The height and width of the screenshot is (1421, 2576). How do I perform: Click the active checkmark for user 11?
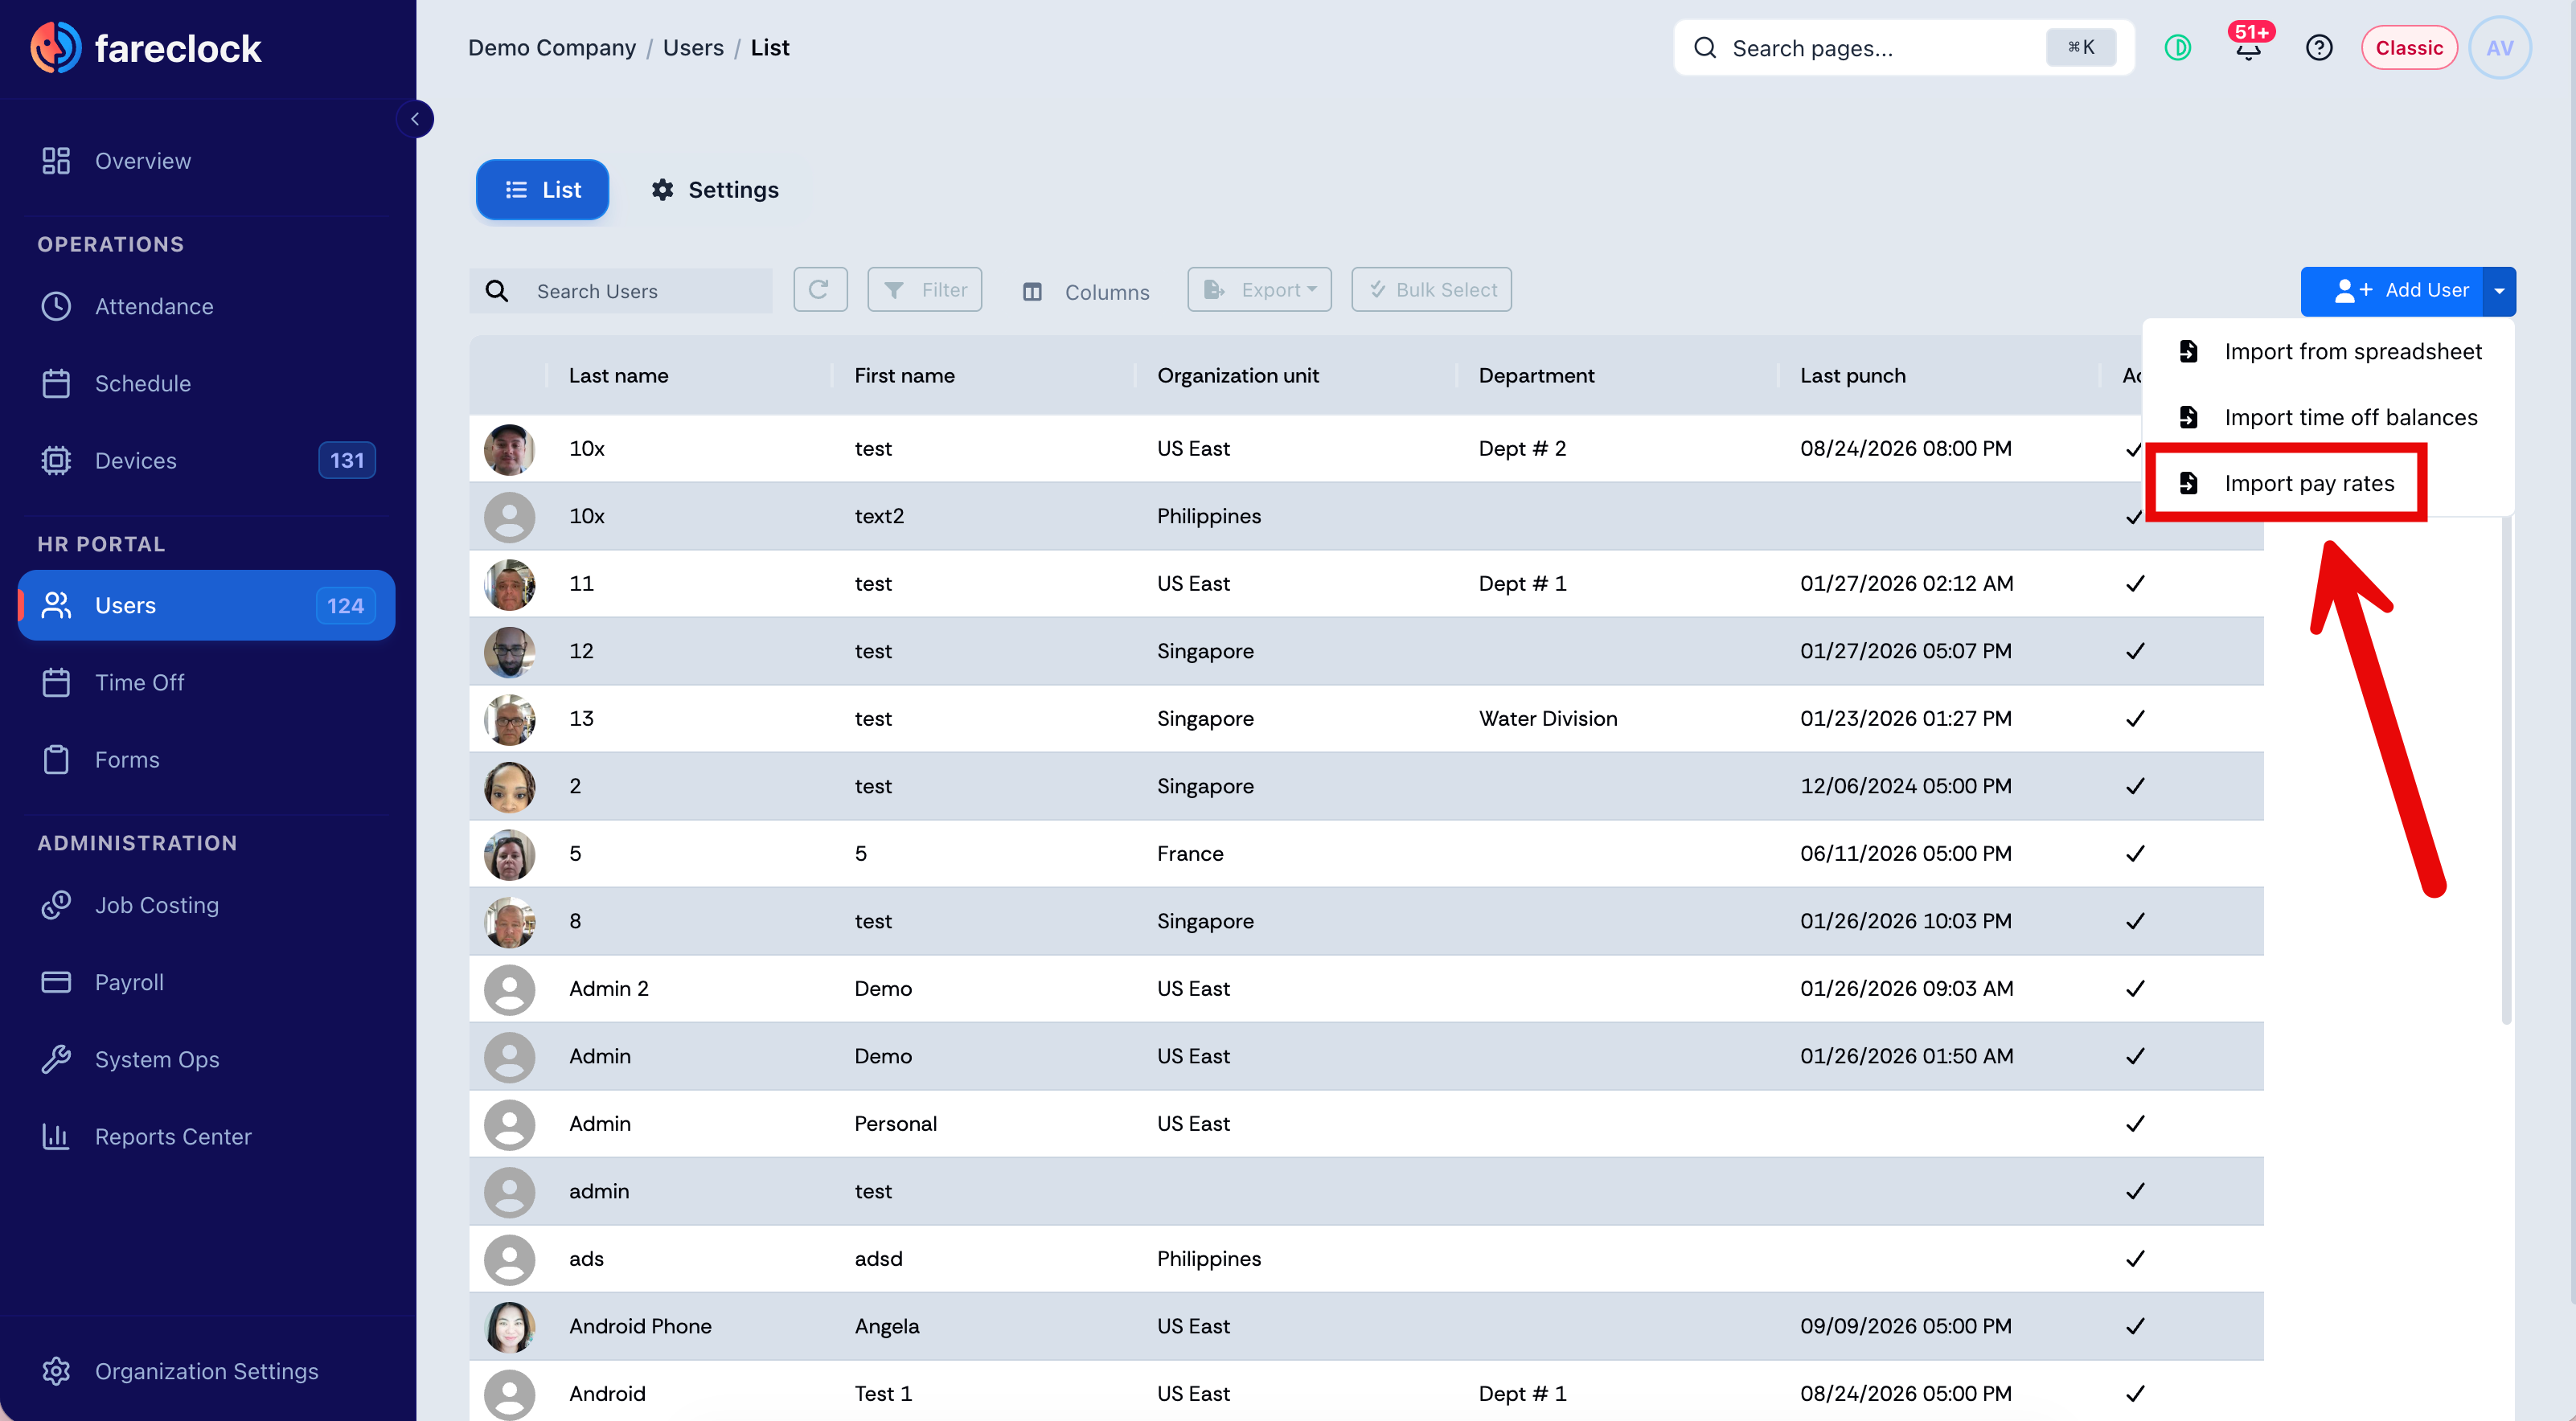tap(2135, 583)
